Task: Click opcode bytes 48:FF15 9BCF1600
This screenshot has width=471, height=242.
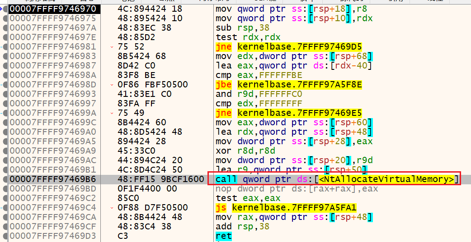Action: pyautogui.click(x=161, y=179)
